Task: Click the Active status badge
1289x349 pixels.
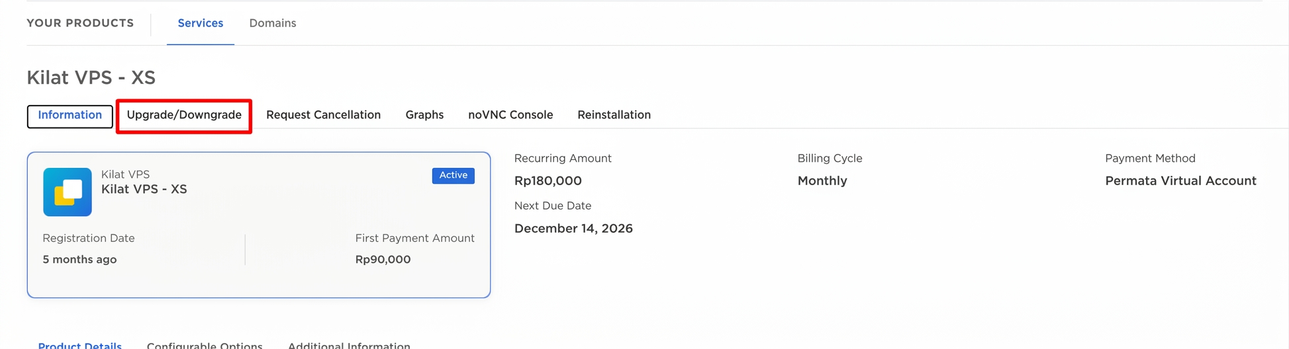Action: pos(454,175)
